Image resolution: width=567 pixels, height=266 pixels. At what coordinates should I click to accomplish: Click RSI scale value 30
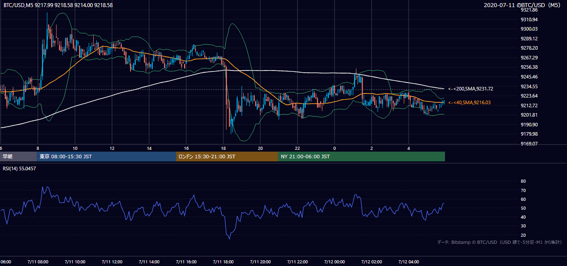[523, 226]
